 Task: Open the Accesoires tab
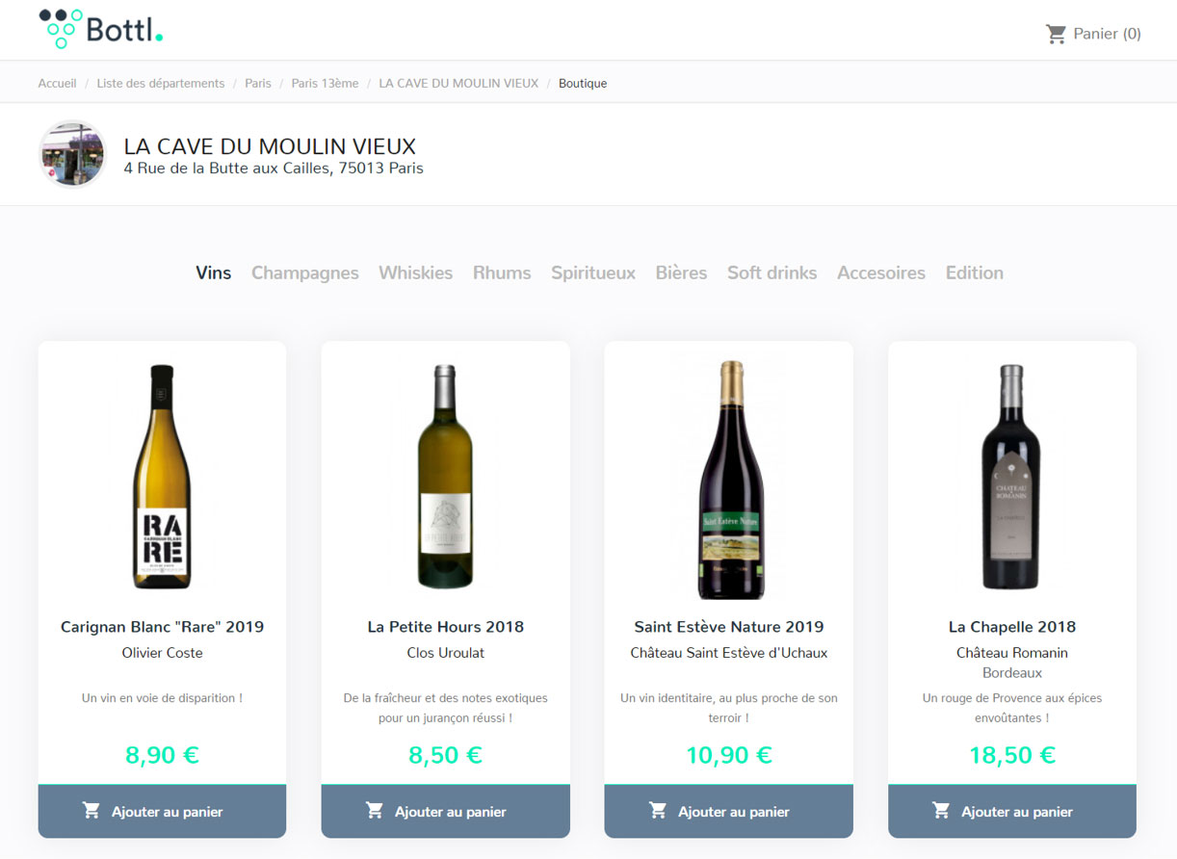tap(881, 273)
